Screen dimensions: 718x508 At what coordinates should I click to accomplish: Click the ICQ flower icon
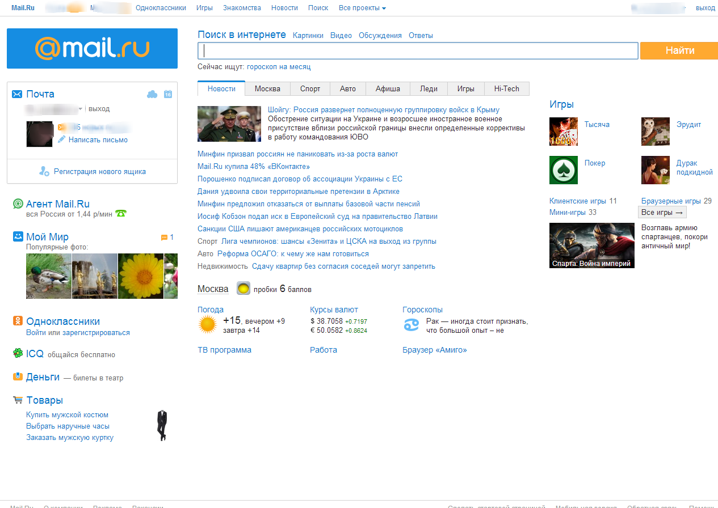click(x=18, y=353)
